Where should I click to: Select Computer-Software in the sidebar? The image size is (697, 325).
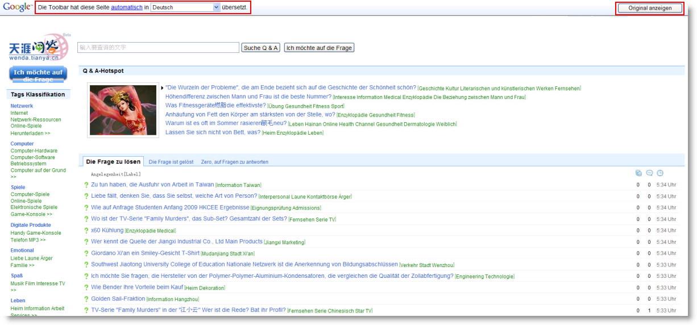click(x=33, y=157)
